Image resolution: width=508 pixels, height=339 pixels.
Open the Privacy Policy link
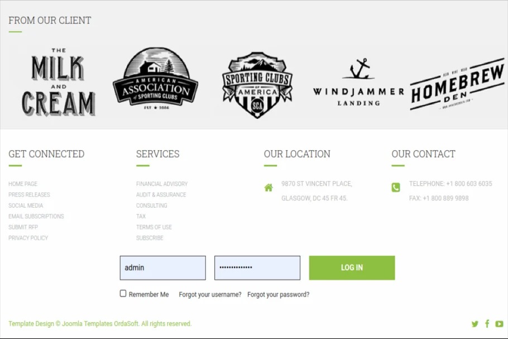[28, 238]
